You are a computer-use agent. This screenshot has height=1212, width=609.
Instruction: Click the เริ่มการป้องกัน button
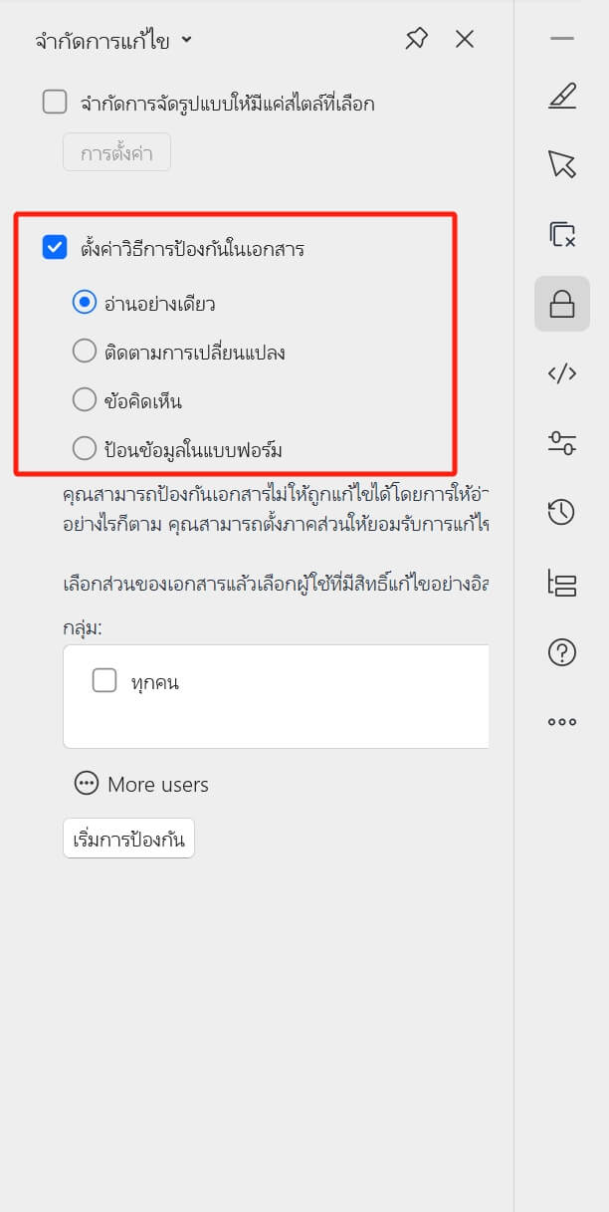pyautogui.click(x=128, y=839)
